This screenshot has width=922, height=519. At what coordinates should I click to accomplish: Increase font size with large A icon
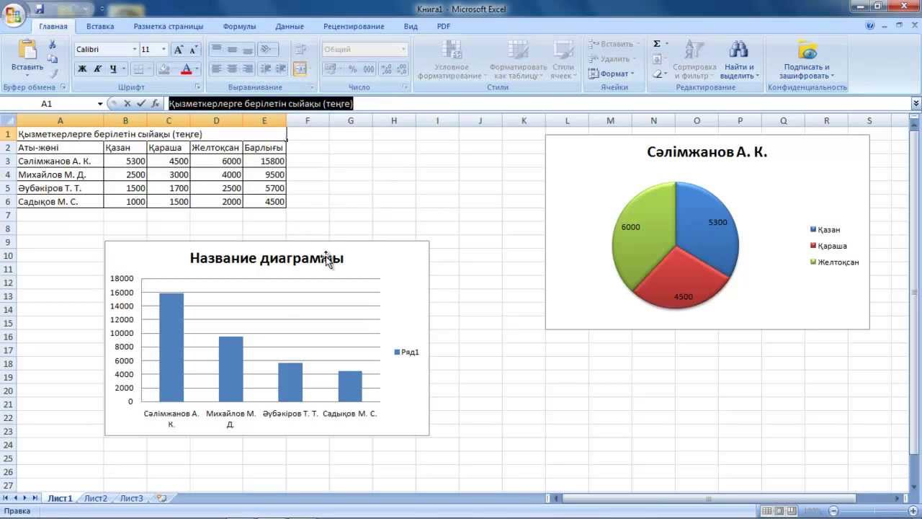point(178,50)
